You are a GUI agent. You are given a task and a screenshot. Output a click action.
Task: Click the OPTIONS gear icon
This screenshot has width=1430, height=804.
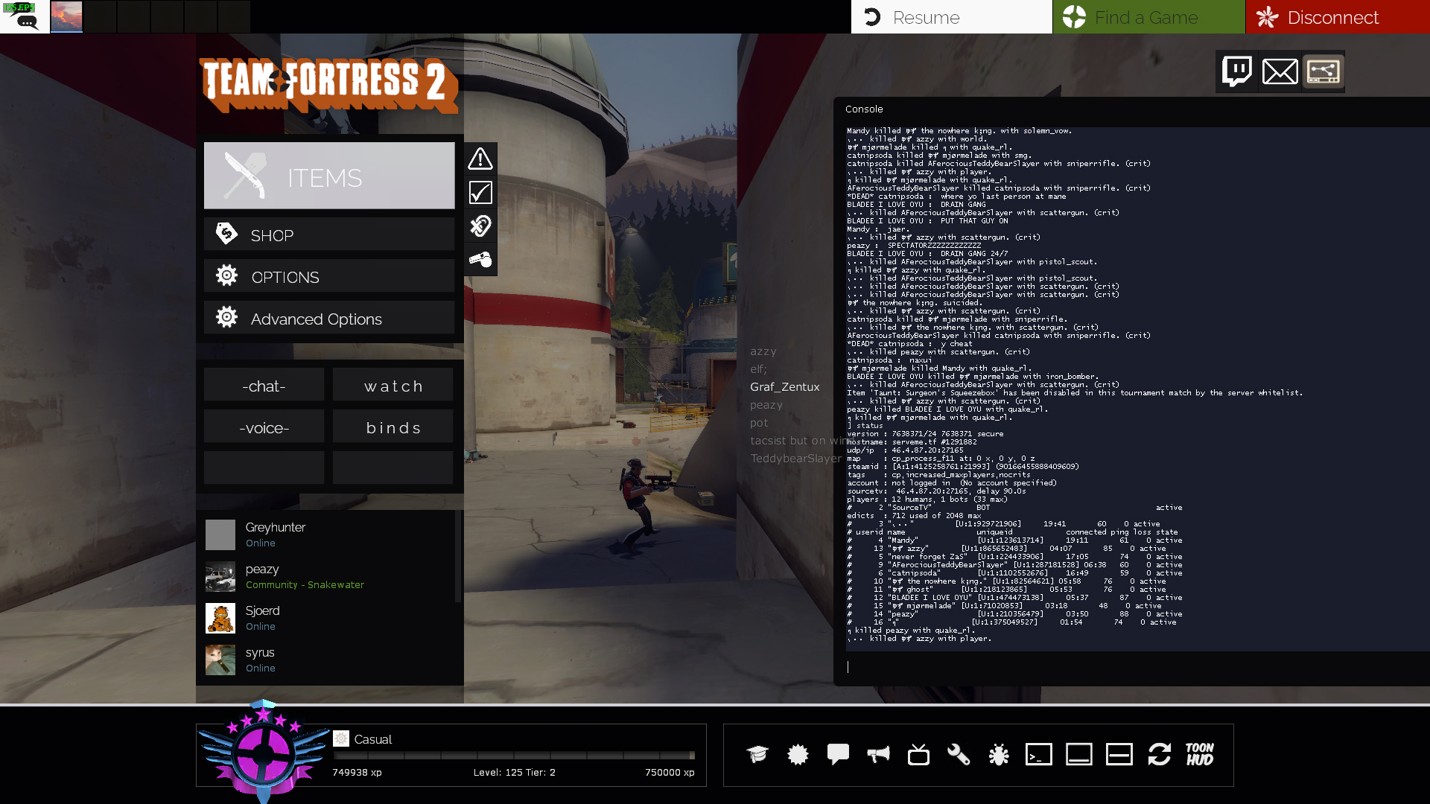tap(226, 275)
